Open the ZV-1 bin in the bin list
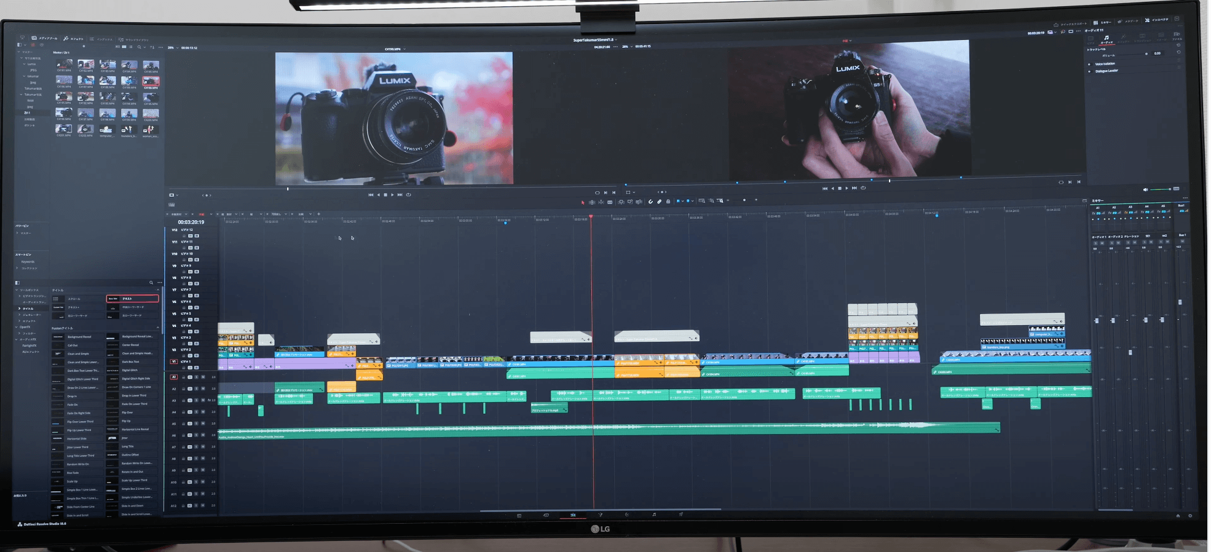 click(27, 113)
